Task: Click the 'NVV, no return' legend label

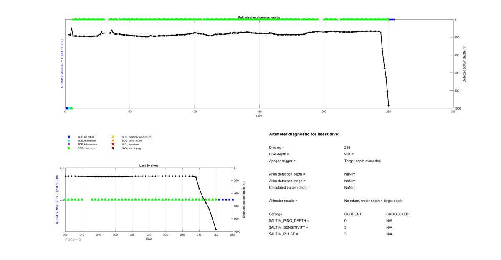Action: pos(130,144)
